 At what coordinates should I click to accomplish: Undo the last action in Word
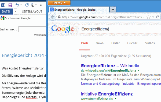tap(17, 5)
